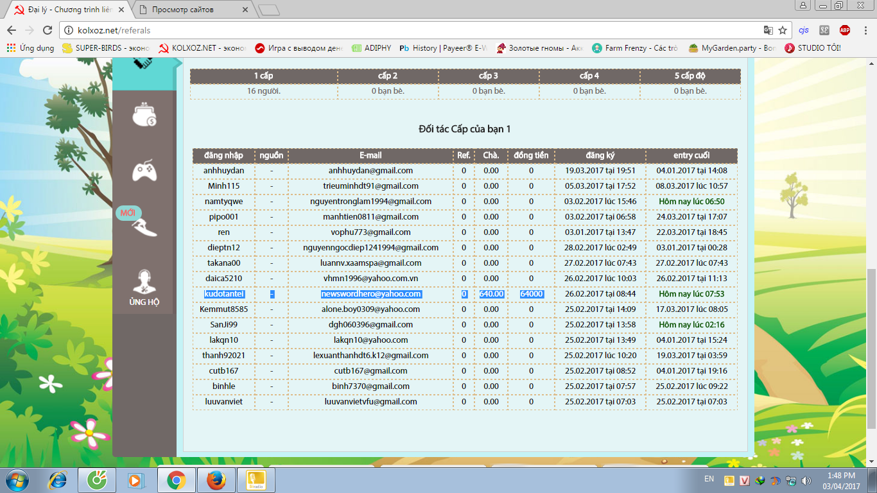Screen dimensions: 877x493
Task: Click the Windows Start button
Action: (x=17, y=480)
